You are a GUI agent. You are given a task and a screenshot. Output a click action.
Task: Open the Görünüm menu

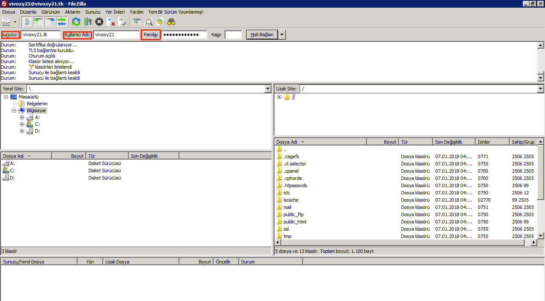(x=50, y=12)
